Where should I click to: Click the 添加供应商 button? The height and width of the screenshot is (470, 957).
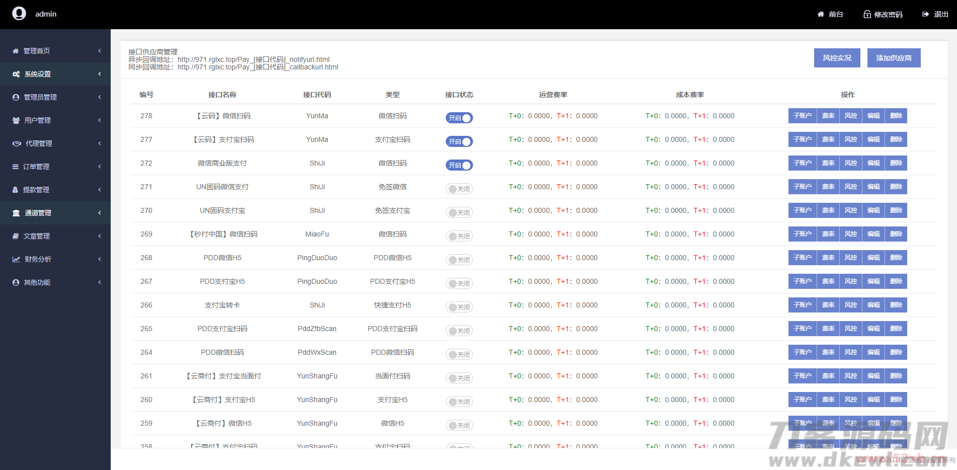point(894,58)
